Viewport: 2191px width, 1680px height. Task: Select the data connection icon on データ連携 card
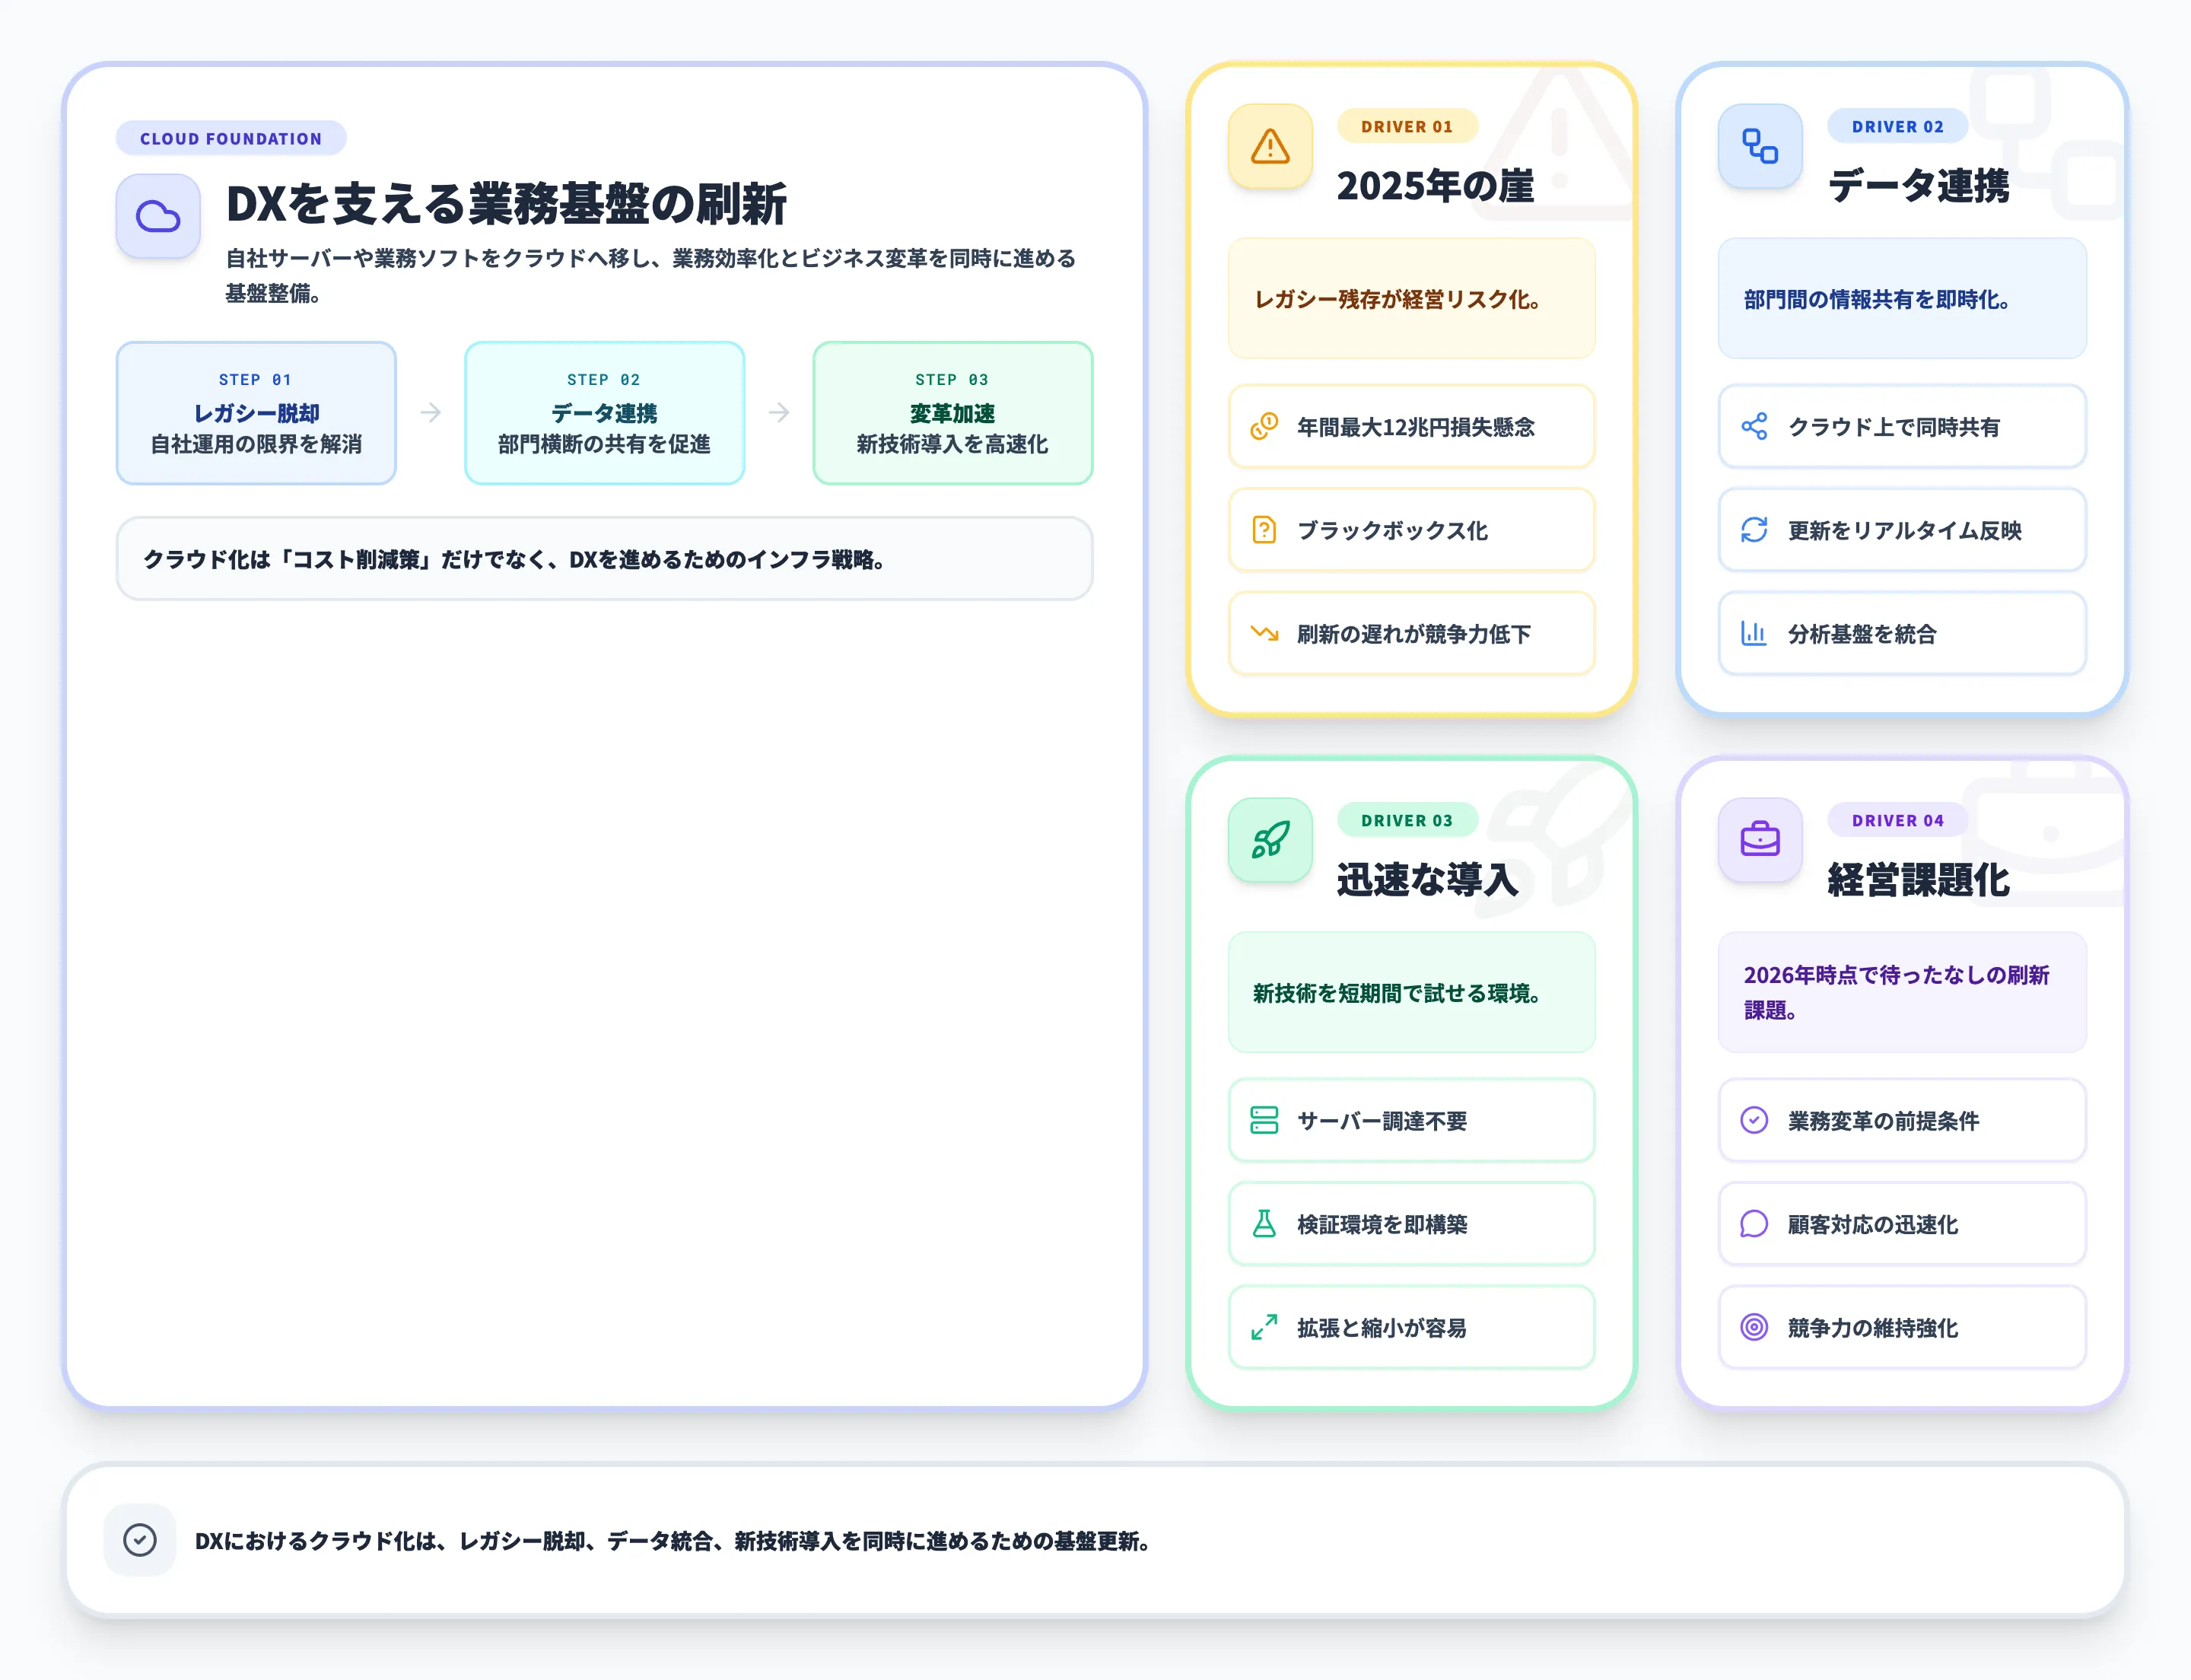(x=1759, y=147)
